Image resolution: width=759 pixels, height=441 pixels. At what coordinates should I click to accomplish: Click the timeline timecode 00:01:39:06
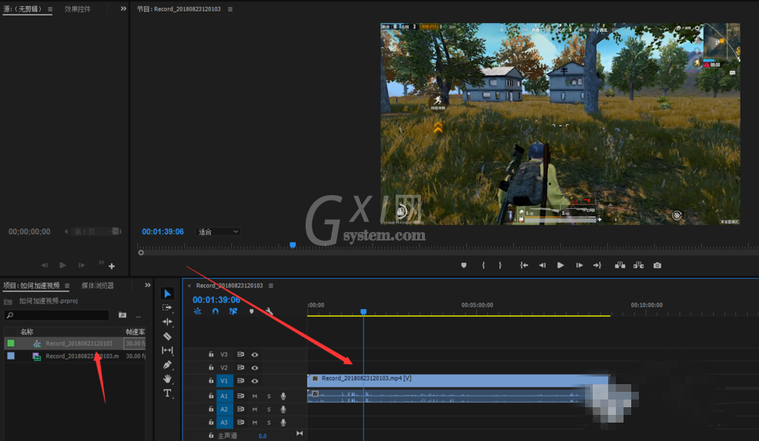tap(216, 300)
